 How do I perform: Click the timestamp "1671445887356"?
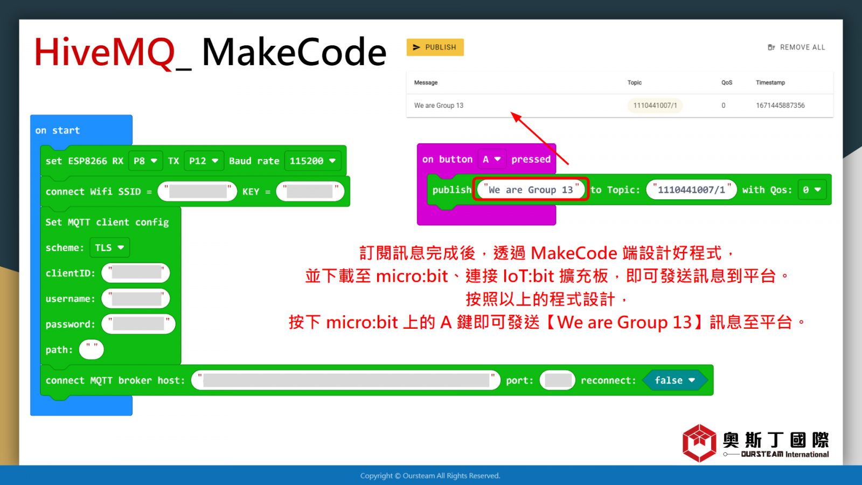(x=780, y=106)
